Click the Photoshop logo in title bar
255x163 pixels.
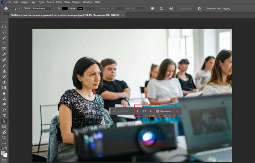pyautogui.click(x=3, y=2)
